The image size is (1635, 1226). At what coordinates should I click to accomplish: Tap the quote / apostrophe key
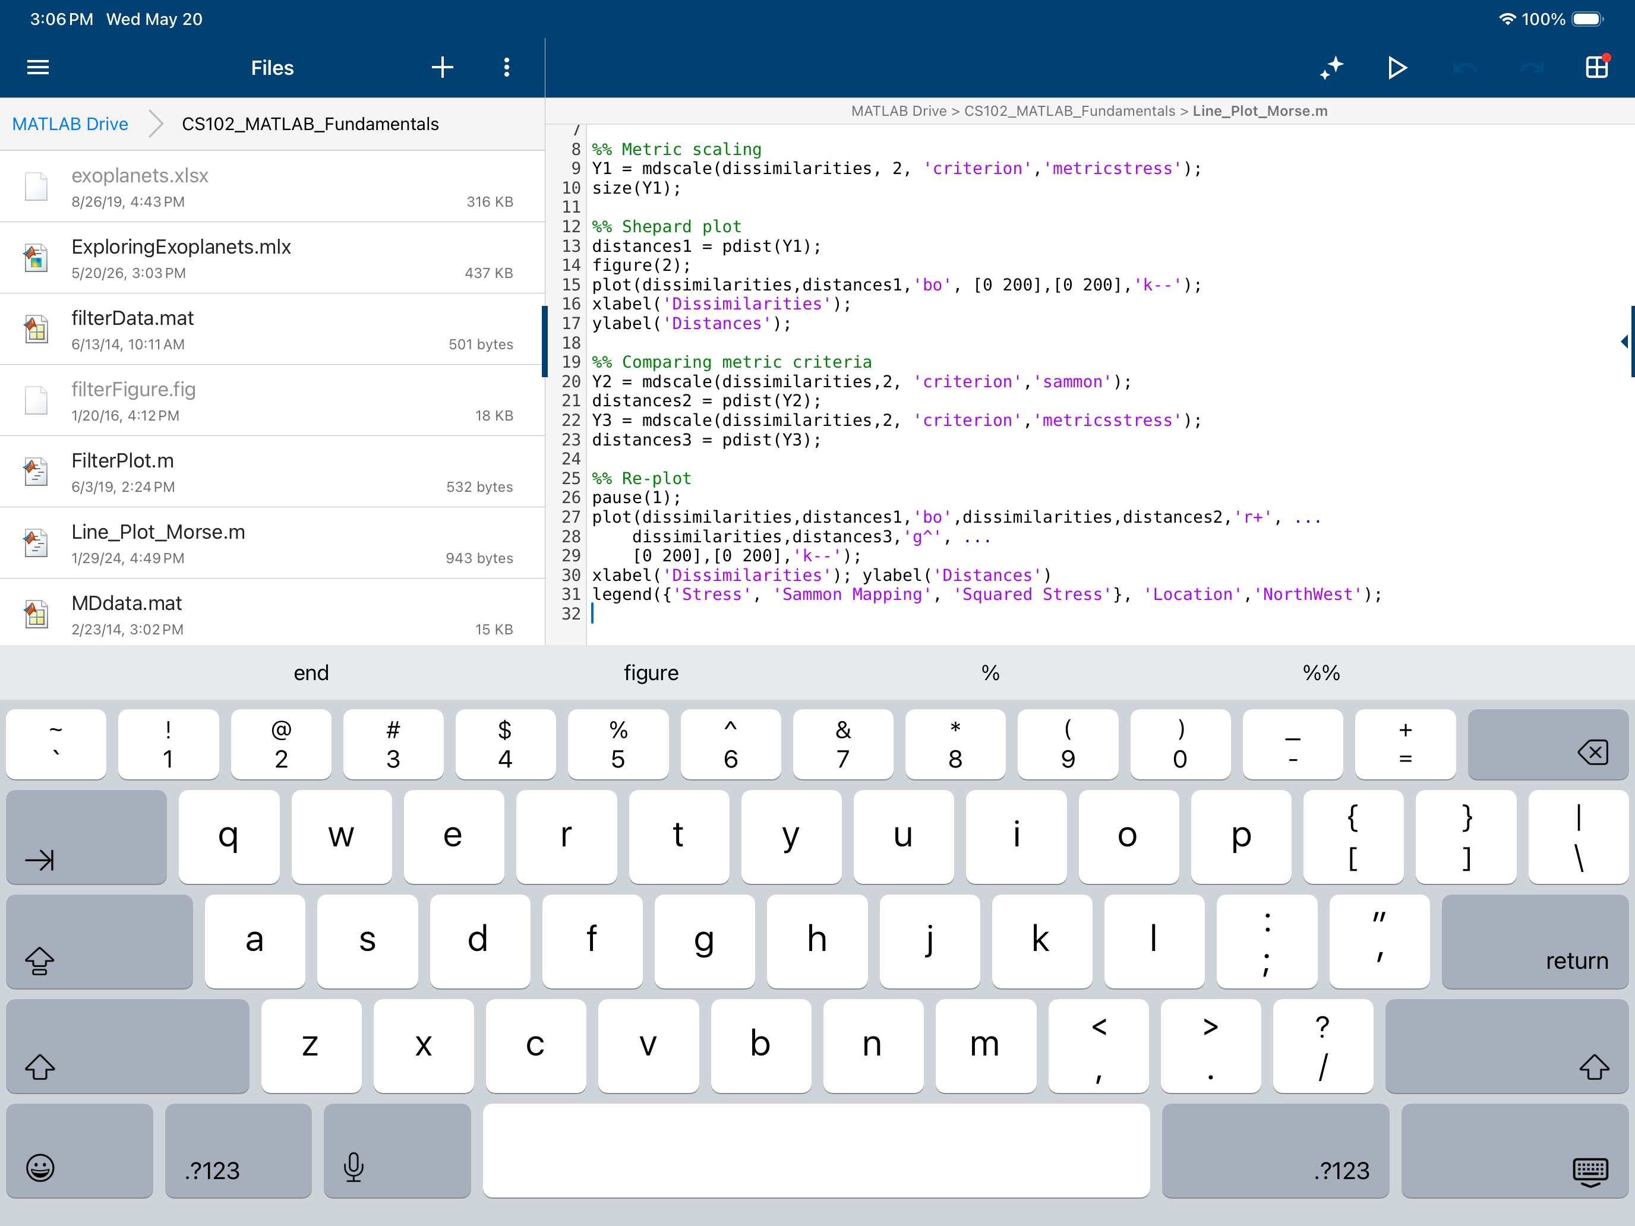pos(1378,941)
